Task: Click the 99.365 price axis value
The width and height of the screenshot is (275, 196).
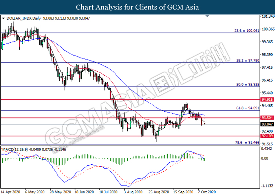Action: tap(267, 42)
